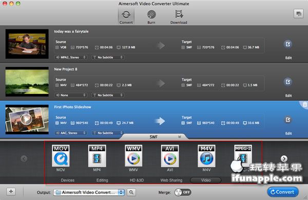Click magnifier to browse output folder
Image resolution: width=308 pixels, height=200 pixels.
tap(131, 192)
